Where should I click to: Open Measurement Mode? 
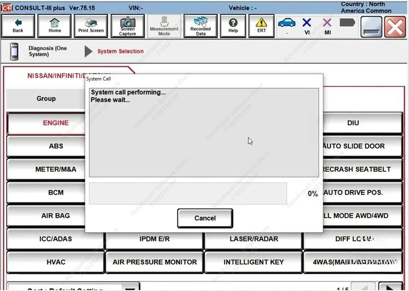(164, 26)
